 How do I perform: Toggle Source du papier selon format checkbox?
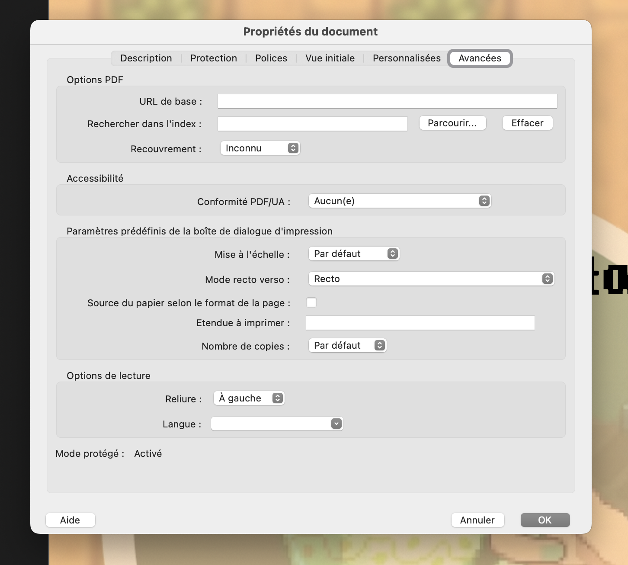point(311,302)
